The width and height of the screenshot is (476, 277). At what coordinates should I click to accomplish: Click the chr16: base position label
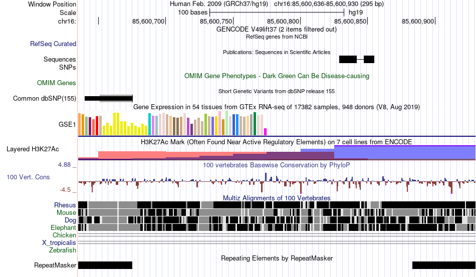67,21
